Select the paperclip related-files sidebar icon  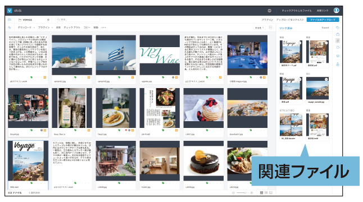(338, 41)
